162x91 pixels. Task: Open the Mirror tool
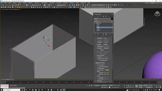68,5
